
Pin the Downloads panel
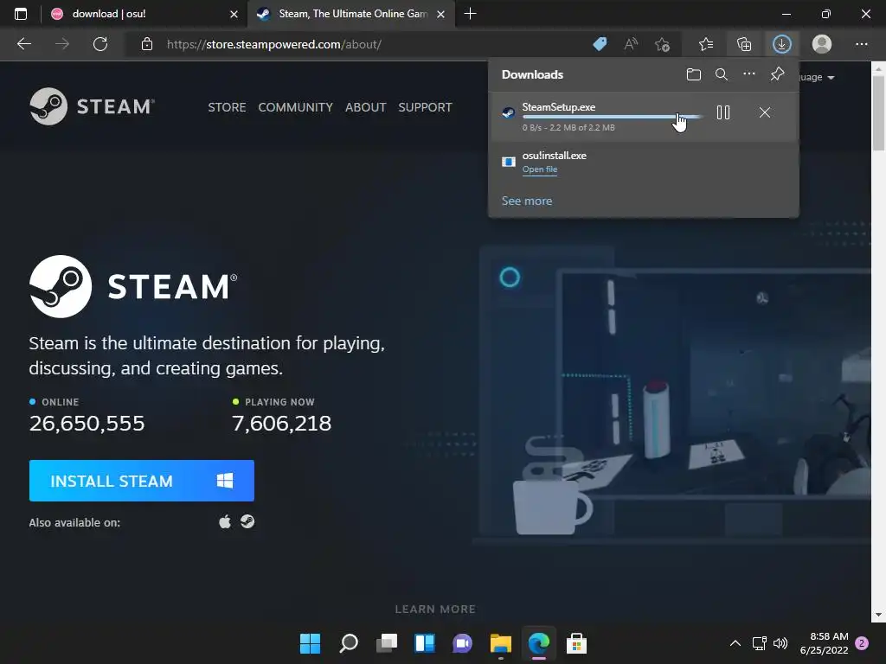tap(778, 74)
